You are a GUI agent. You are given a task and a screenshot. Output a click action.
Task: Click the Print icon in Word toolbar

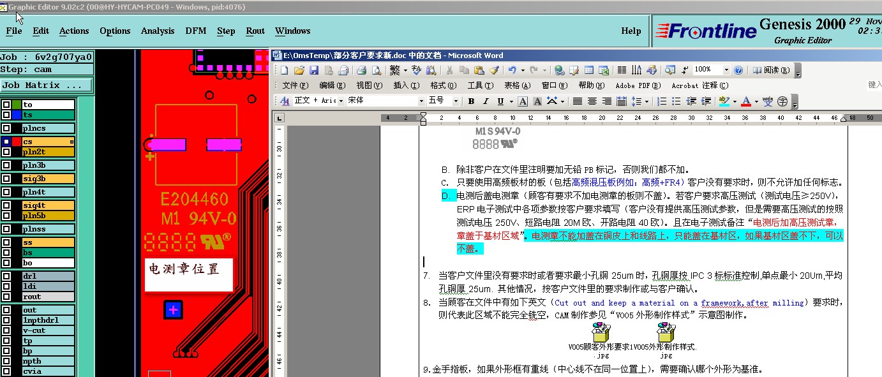tap(361, 70)
